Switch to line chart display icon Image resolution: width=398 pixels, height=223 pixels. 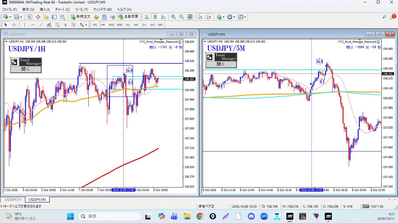163,17
